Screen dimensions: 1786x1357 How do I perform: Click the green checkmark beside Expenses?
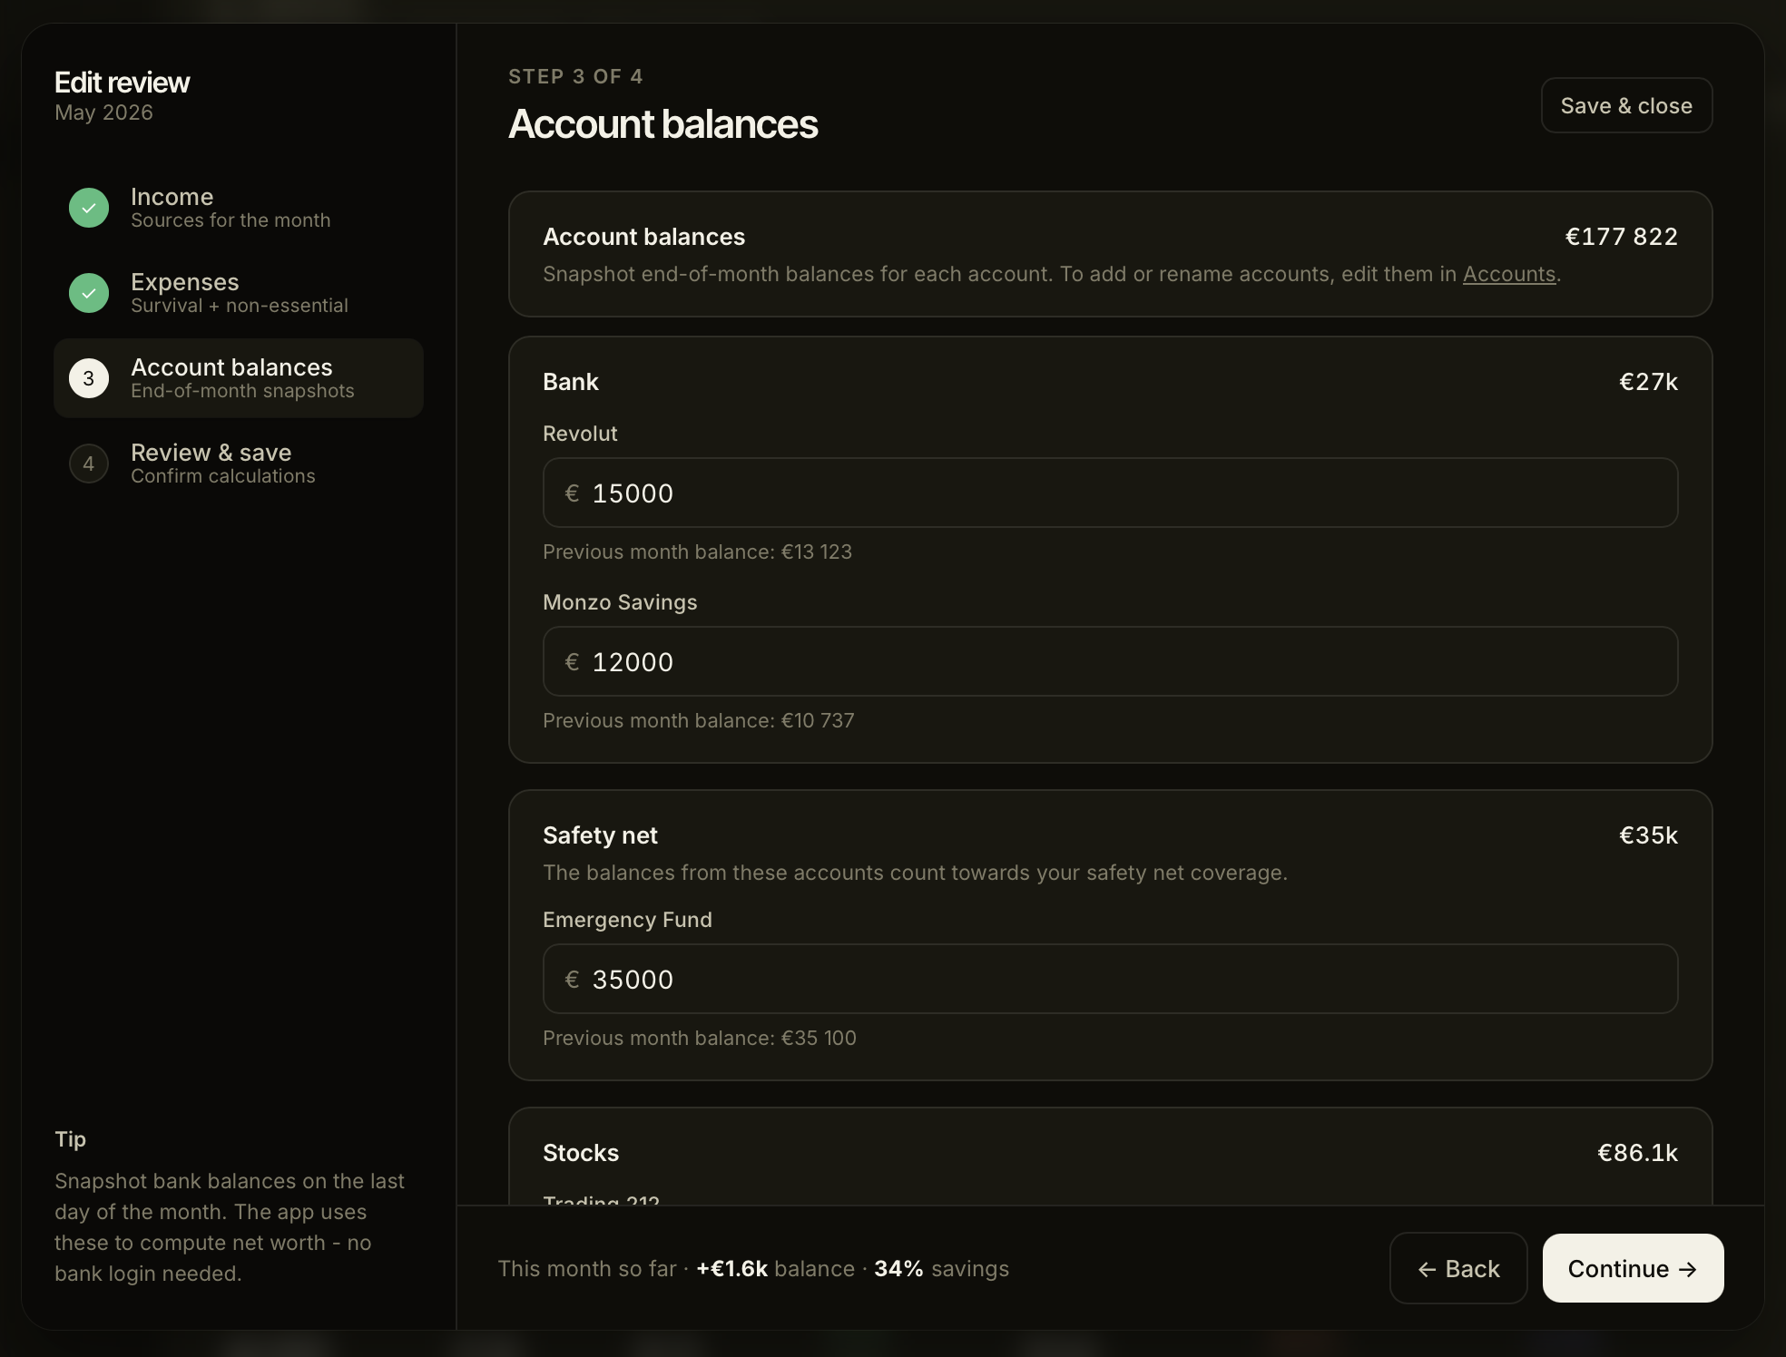pos(89,293)
